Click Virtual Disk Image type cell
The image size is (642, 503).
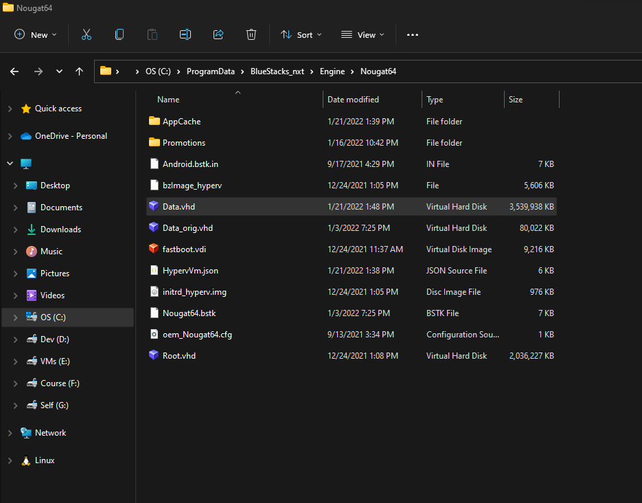click(x=459, y=249)
